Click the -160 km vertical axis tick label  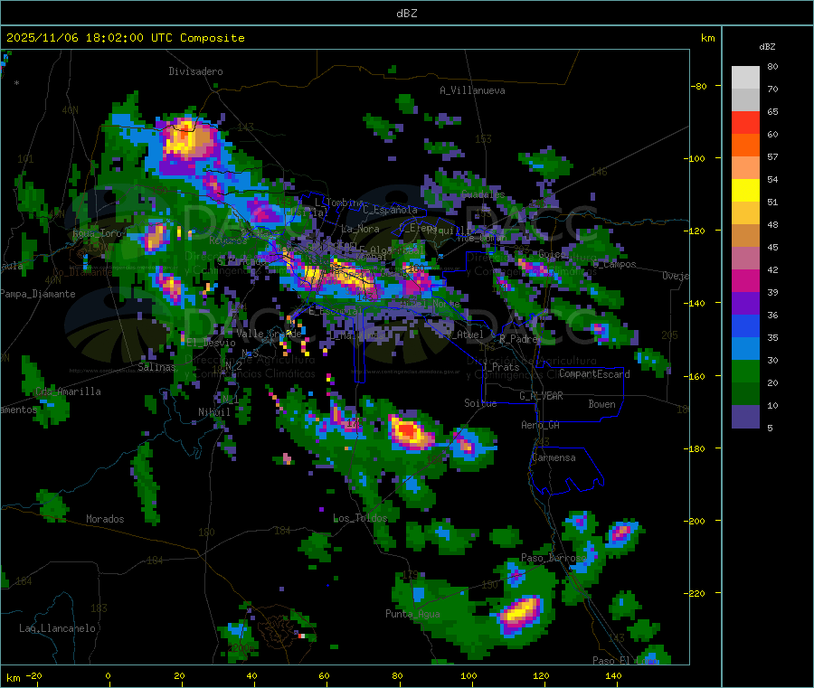point(694,376)
